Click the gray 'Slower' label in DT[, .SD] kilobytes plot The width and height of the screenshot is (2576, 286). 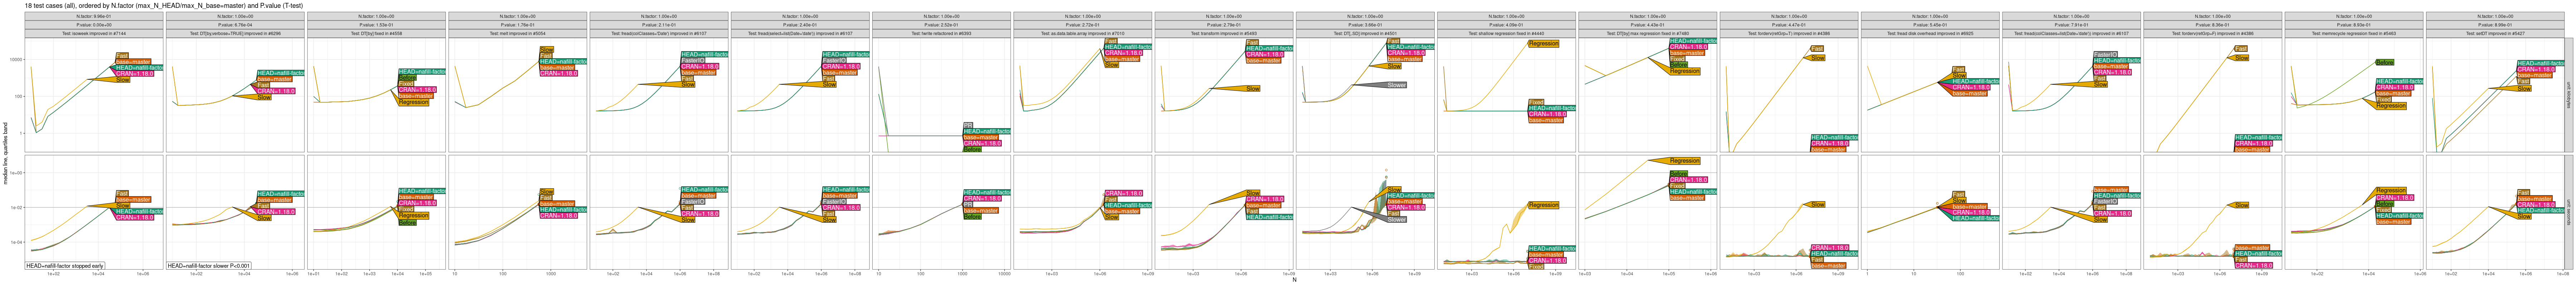coord(1396,85)
